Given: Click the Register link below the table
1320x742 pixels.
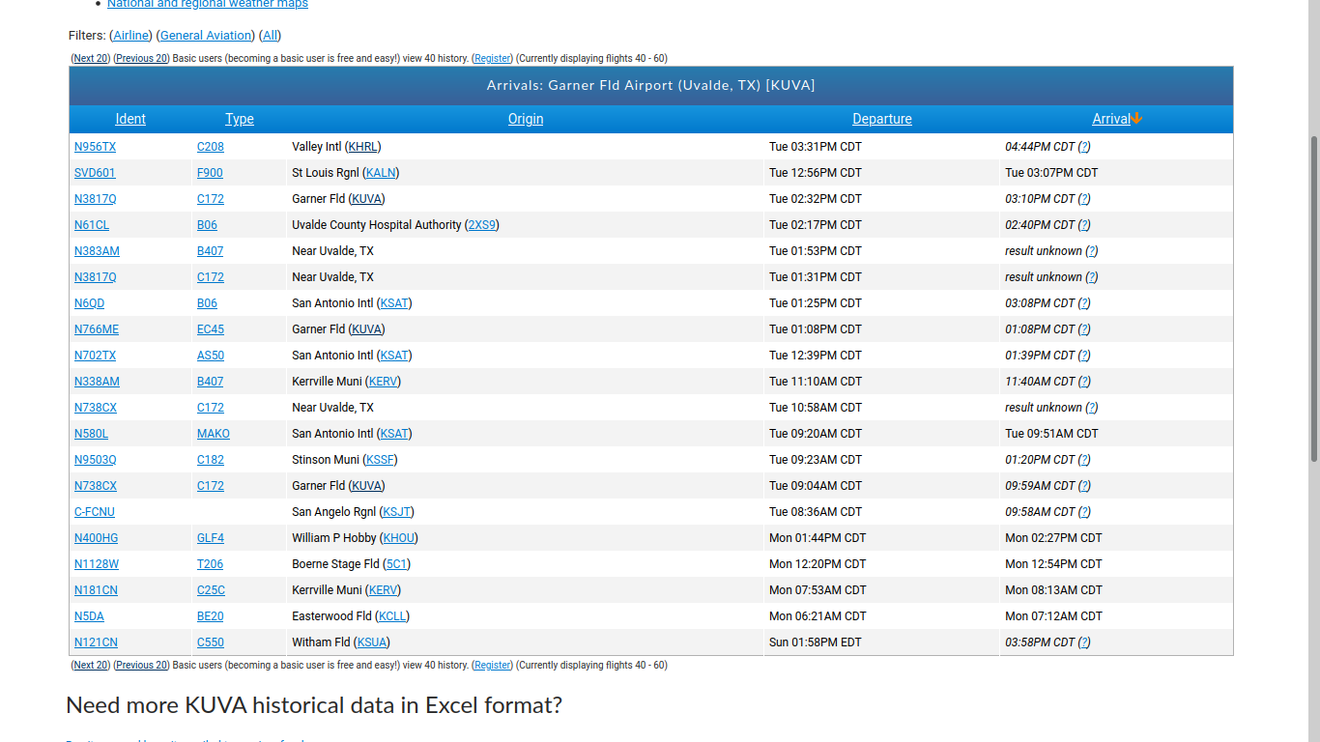Looking at the screenshot, I should pos(493,665).
